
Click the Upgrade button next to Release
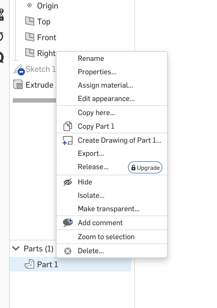(x=145, y=167)
